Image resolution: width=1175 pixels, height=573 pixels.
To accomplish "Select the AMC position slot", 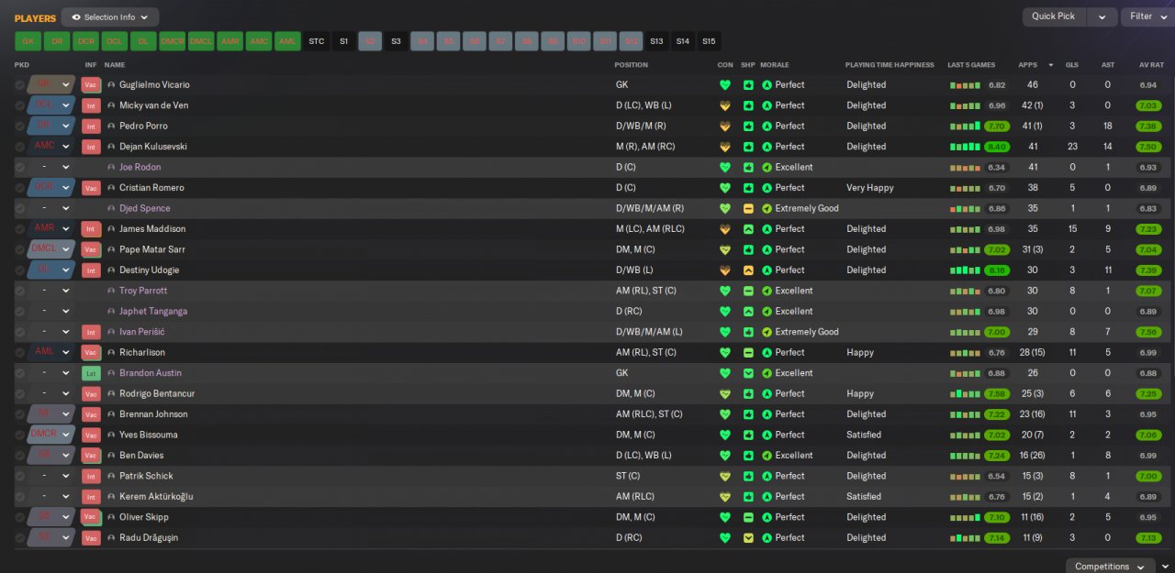I will pos(259,41).
